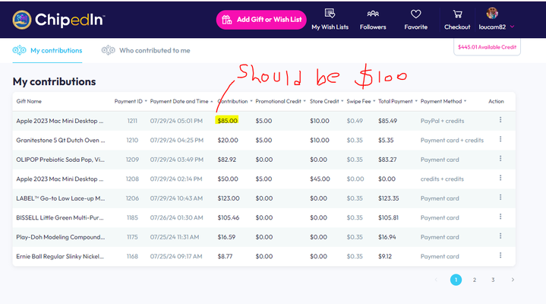Click the $105.81 total payment
The width and height of the screenshot is (546, 304).
click(x=388, y=217)
